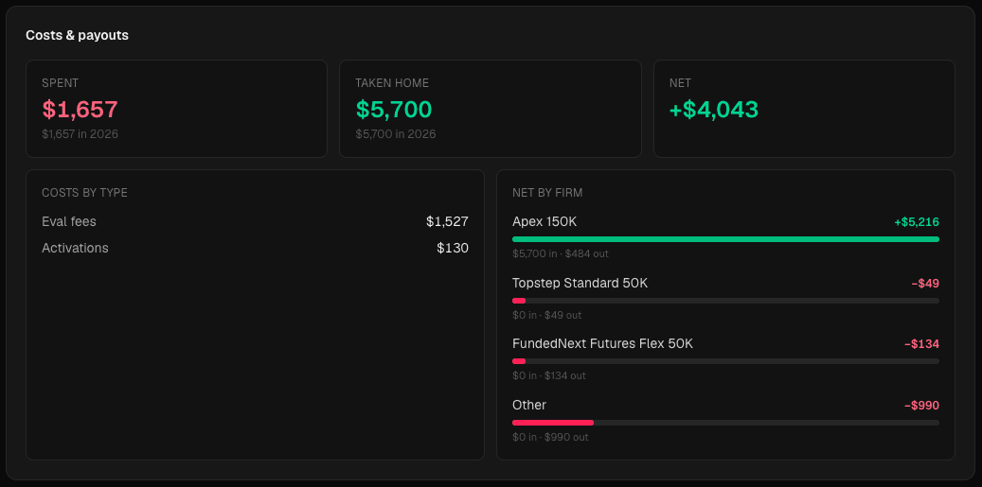Click the $1,527 eval fees amount

(x=447, y=221)
